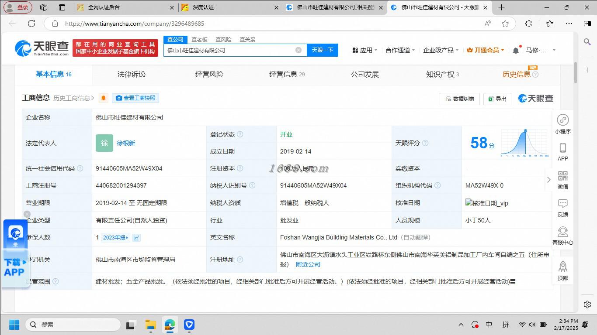Click help icon next to 登记状态
This screenshot has height=335, width=597.
coord(240,134)
